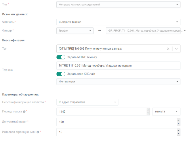
Task: Disable the Задать этап KillChain switch
Action: (61, 74)
